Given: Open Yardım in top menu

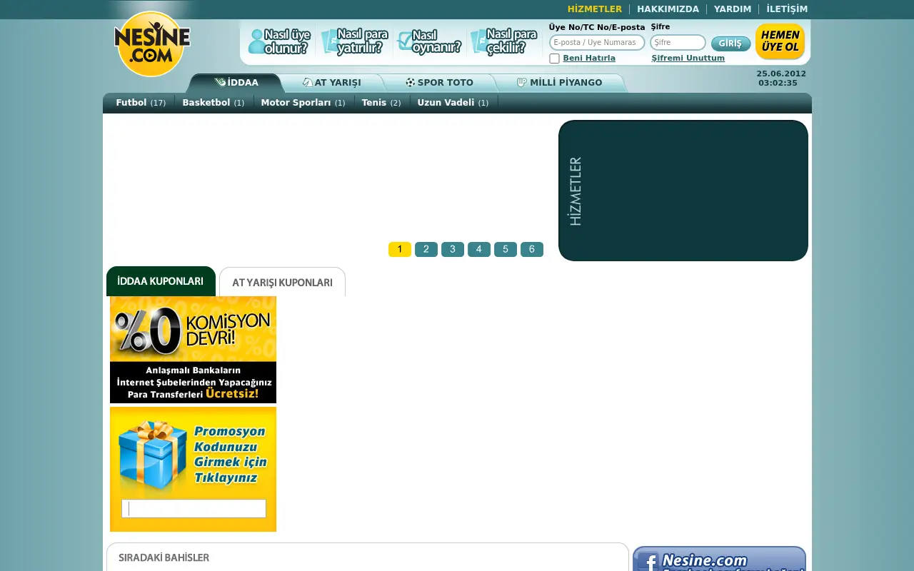Looking at the screenshot, I should (733, 9).
